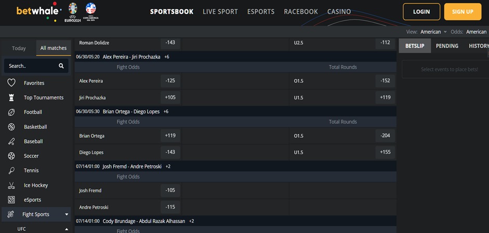Open Favorites heart icon

coord(11,83)
